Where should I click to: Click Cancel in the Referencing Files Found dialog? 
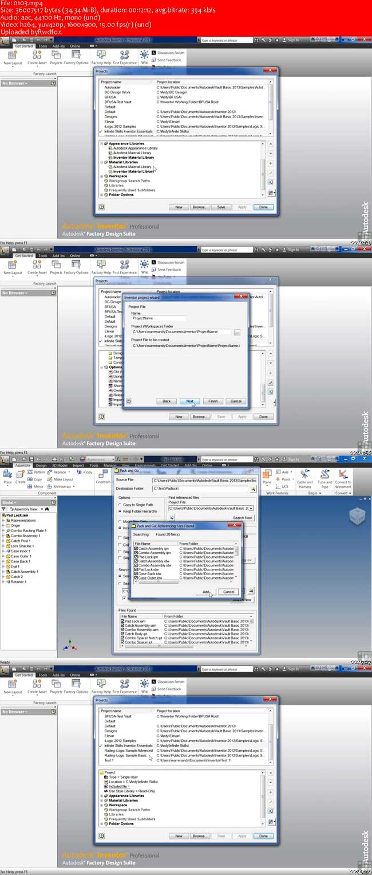[x=229, y=592]
